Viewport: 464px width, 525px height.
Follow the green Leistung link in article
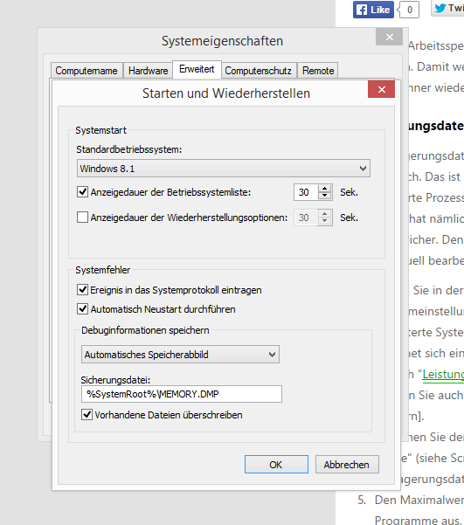click(x=443, y=375)
